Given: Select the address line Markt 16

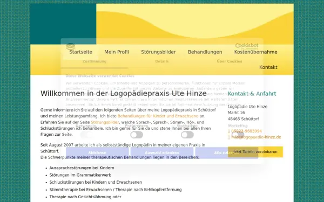Looking at the screenshot, I should coord(236,113).
